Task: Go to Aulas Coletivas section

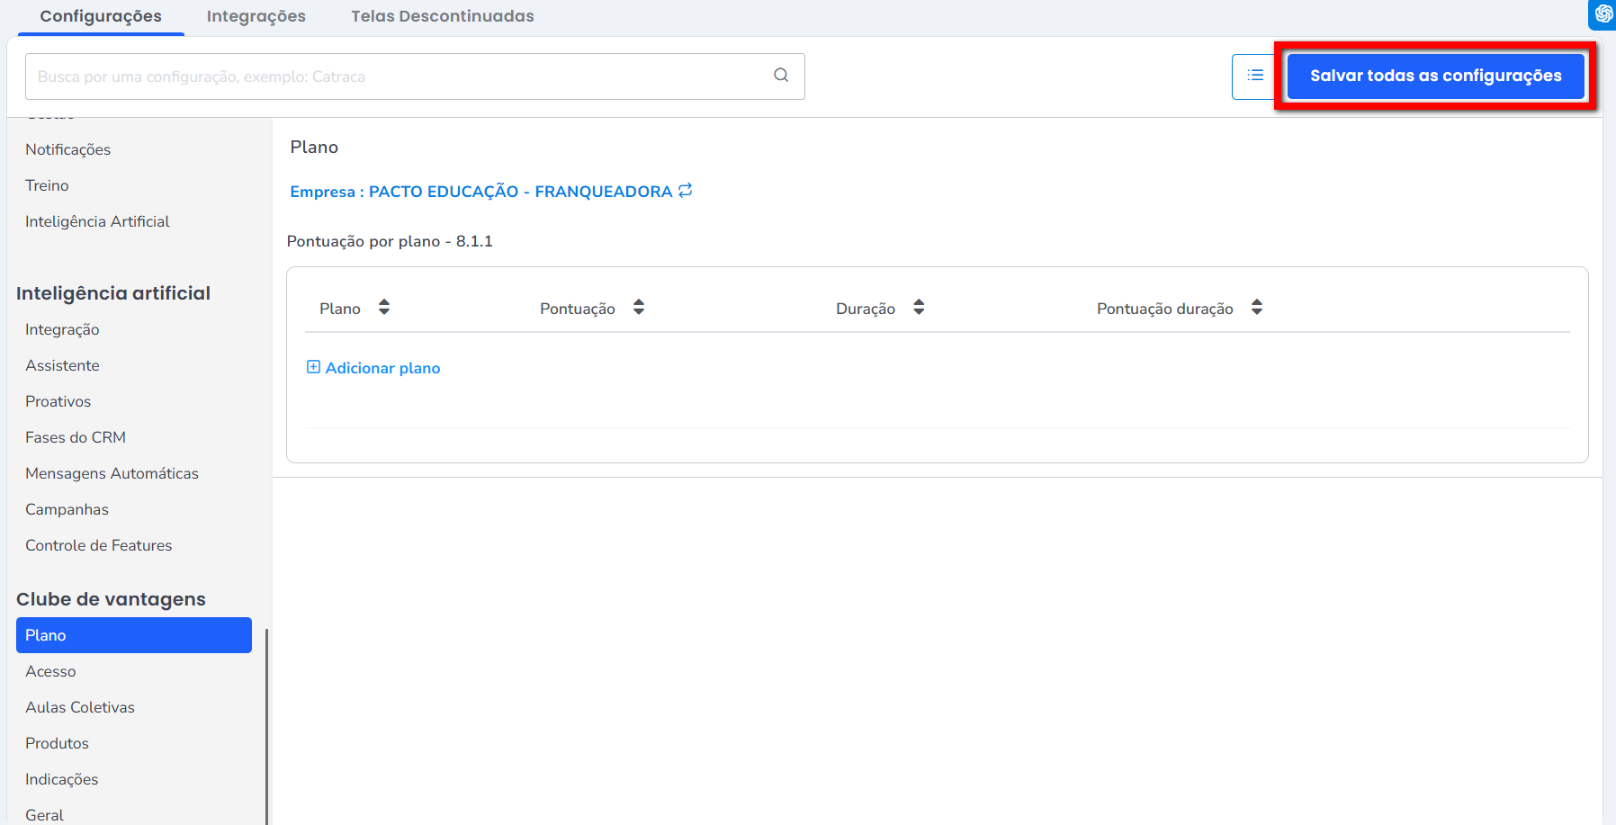Action: (x=80, y=707)
